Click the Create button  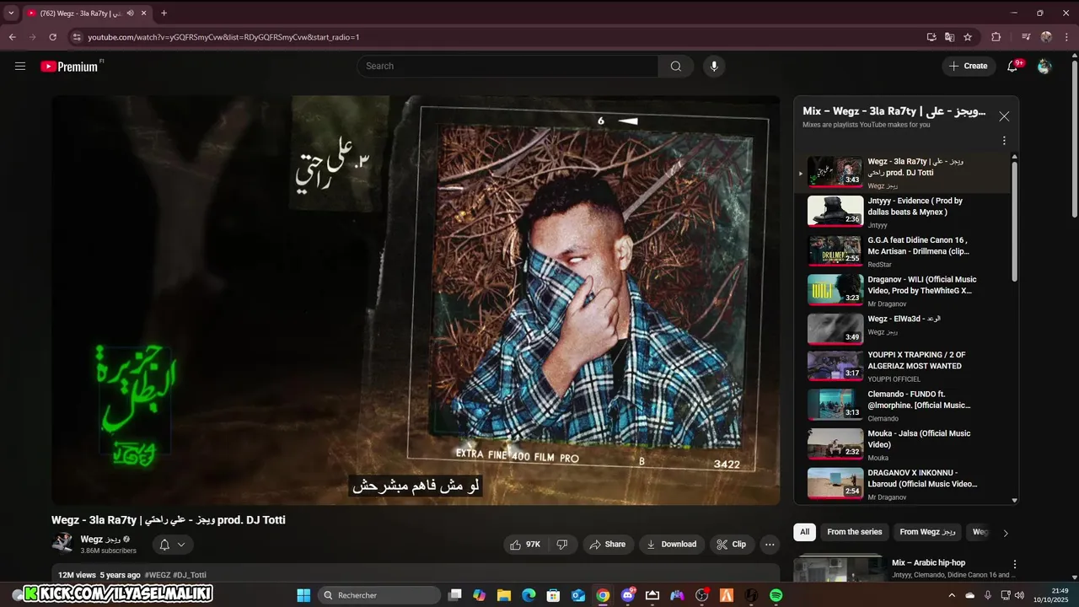tap(969, 66)
